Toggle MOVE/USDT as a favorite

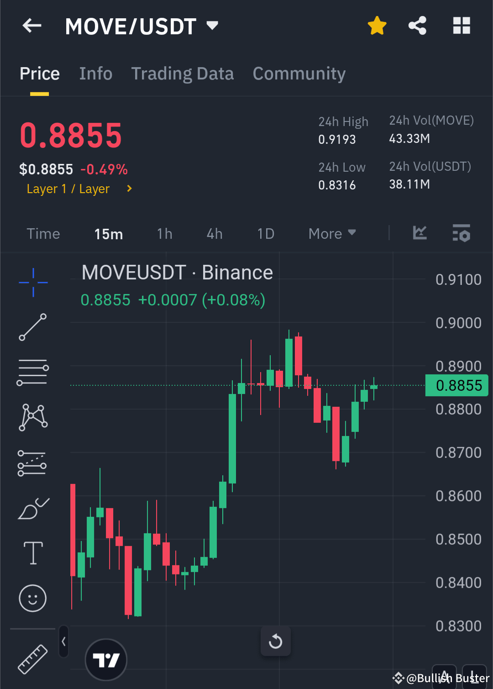[x=377, y=26]
